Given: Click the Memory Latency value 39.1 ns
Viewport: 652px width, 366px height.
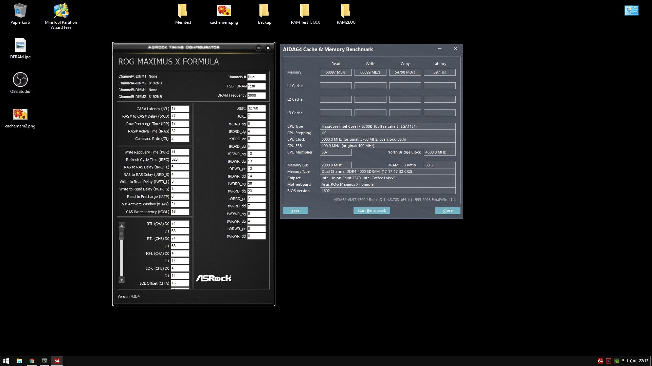Looking at the screenshot, I should click(x=439, y=72).
